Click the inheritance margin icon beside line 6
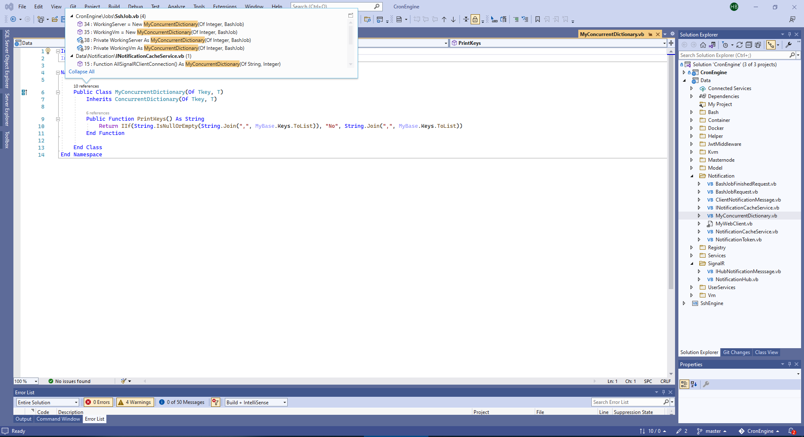 click(x=24, y=92)
